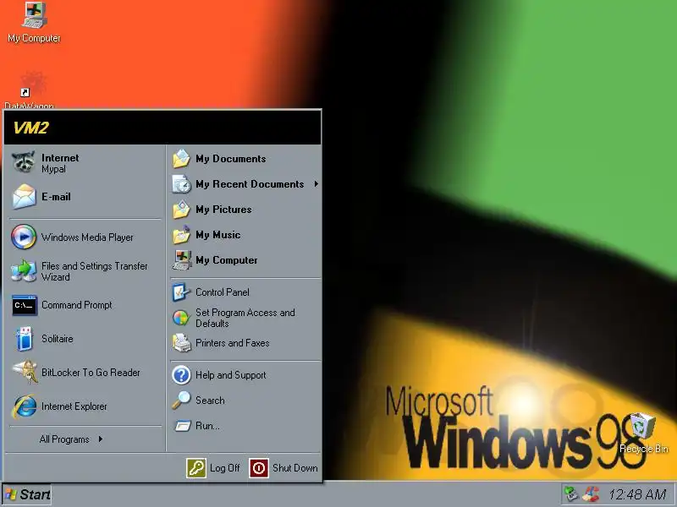Click 'BitLocker To Go Reader' text
The height and width of the screenshot is (507, 677).
pos(91,373)
